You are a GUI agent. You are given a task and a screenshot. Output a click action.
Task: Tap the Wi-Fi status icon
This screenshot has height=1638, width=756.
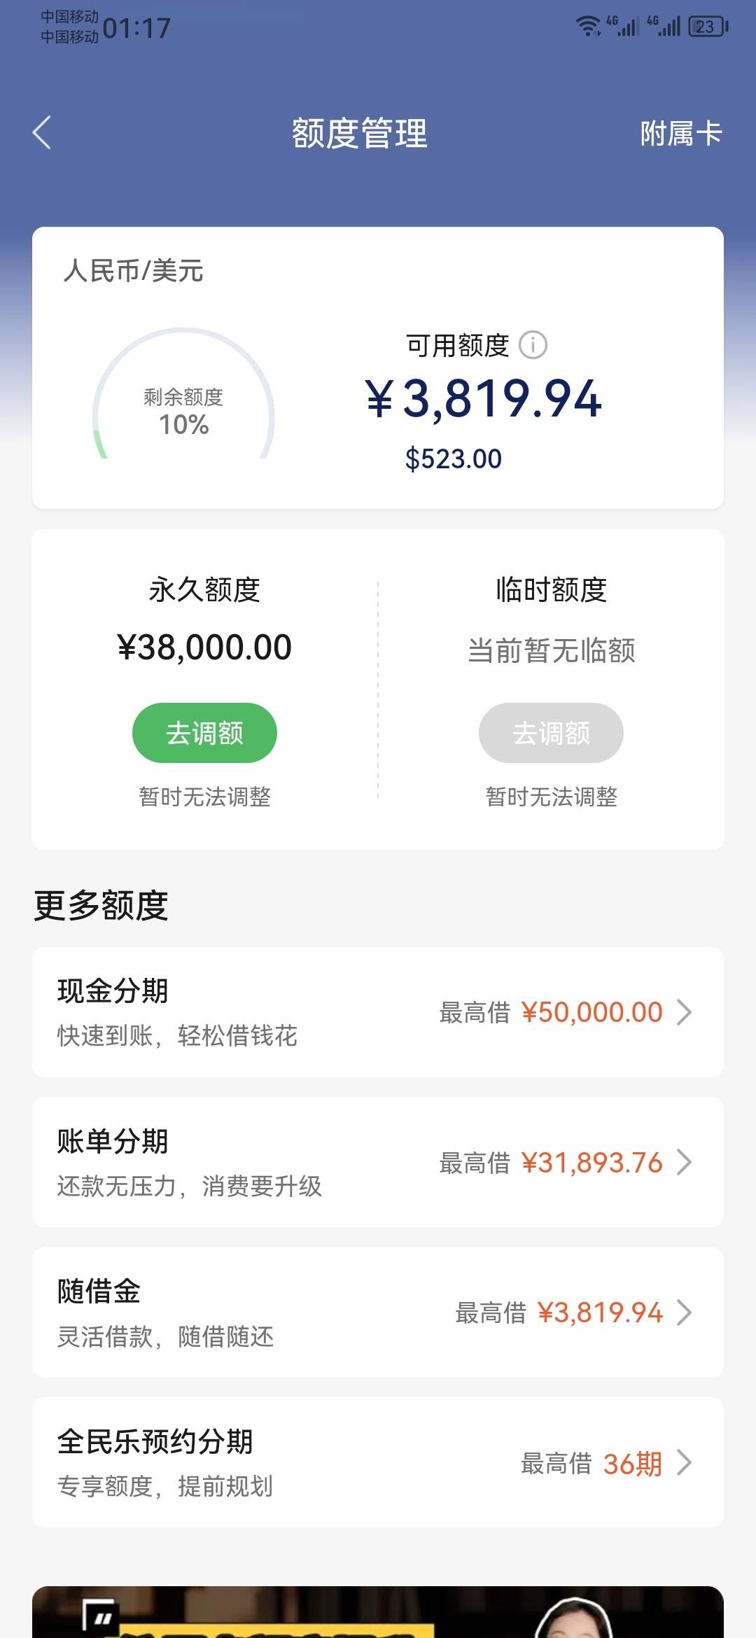pyautogui.click(x=588, y=27)
